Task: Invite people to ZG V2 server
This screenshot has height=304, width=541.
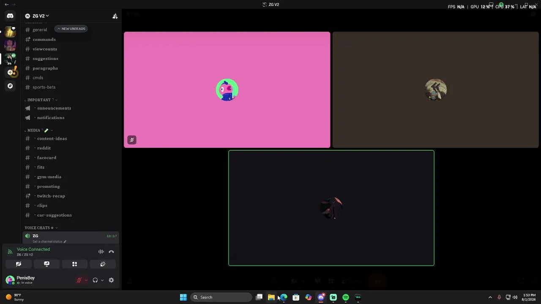Action: [115, 16]
